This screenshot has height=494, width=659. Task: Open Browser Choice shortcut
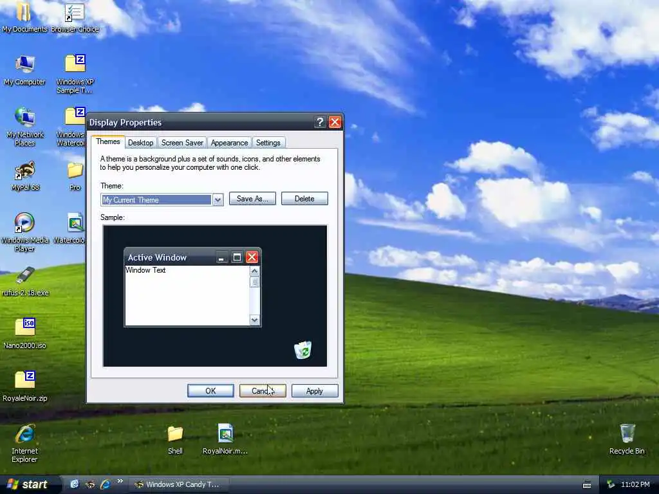[75, 17]
